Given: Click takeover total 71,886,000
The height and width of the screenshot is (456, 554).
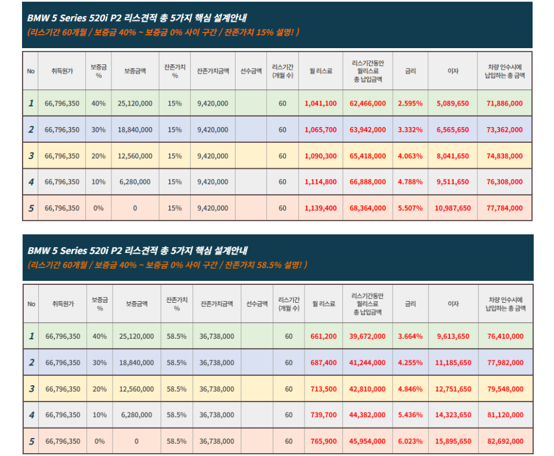Looking at the screenshot, I should point(504,103).
